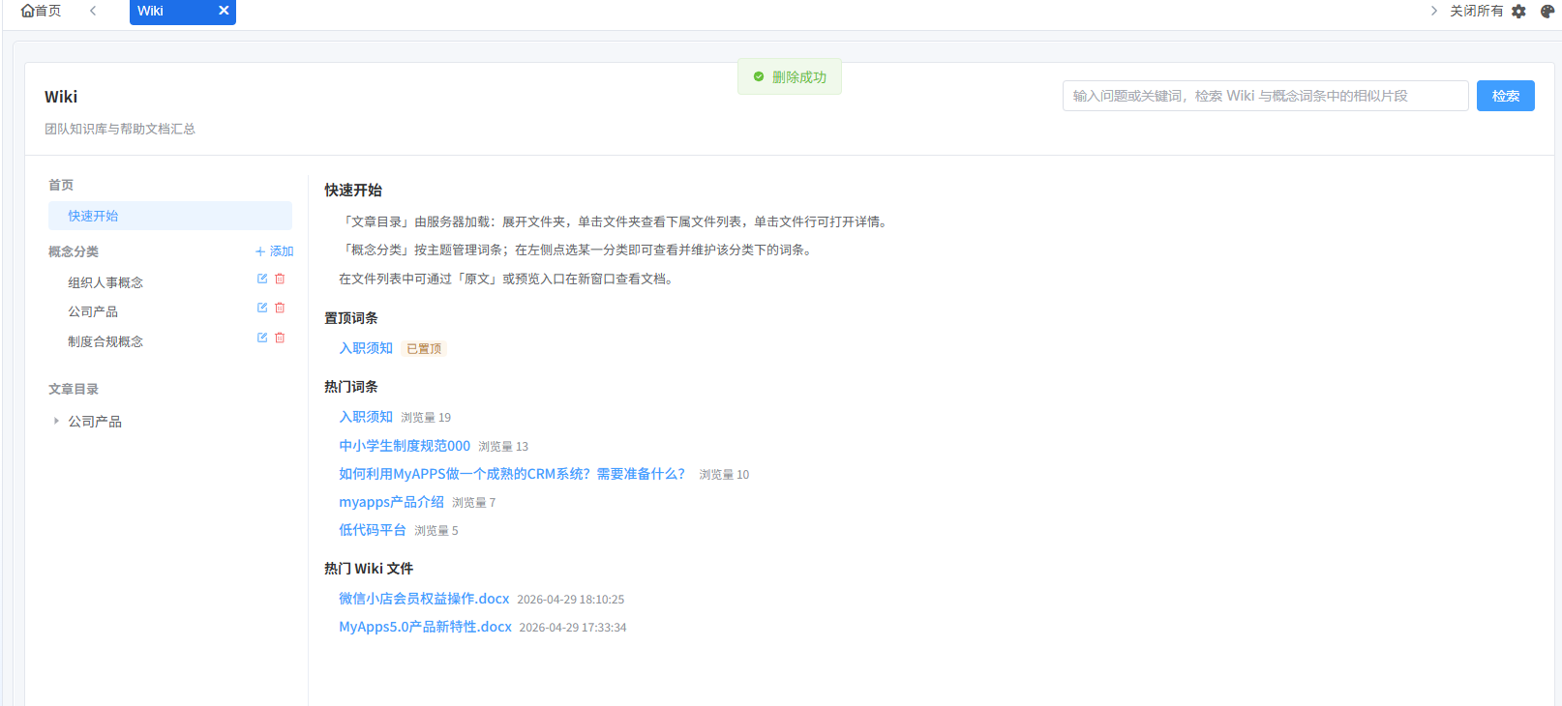Open 微信小店会员权益操作.docx file
This screenshot has height=706, width=1562.
click(424, 599)
